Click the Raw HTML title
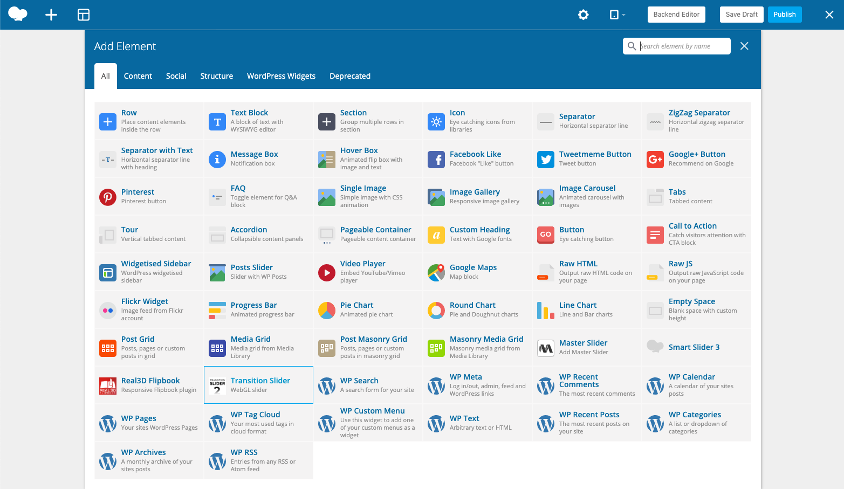 pyautogui.click(x=578, y=264)
